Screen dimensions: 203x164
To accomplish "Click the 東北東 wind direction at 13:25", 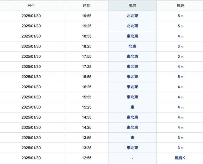I will (x=132, y=148).
